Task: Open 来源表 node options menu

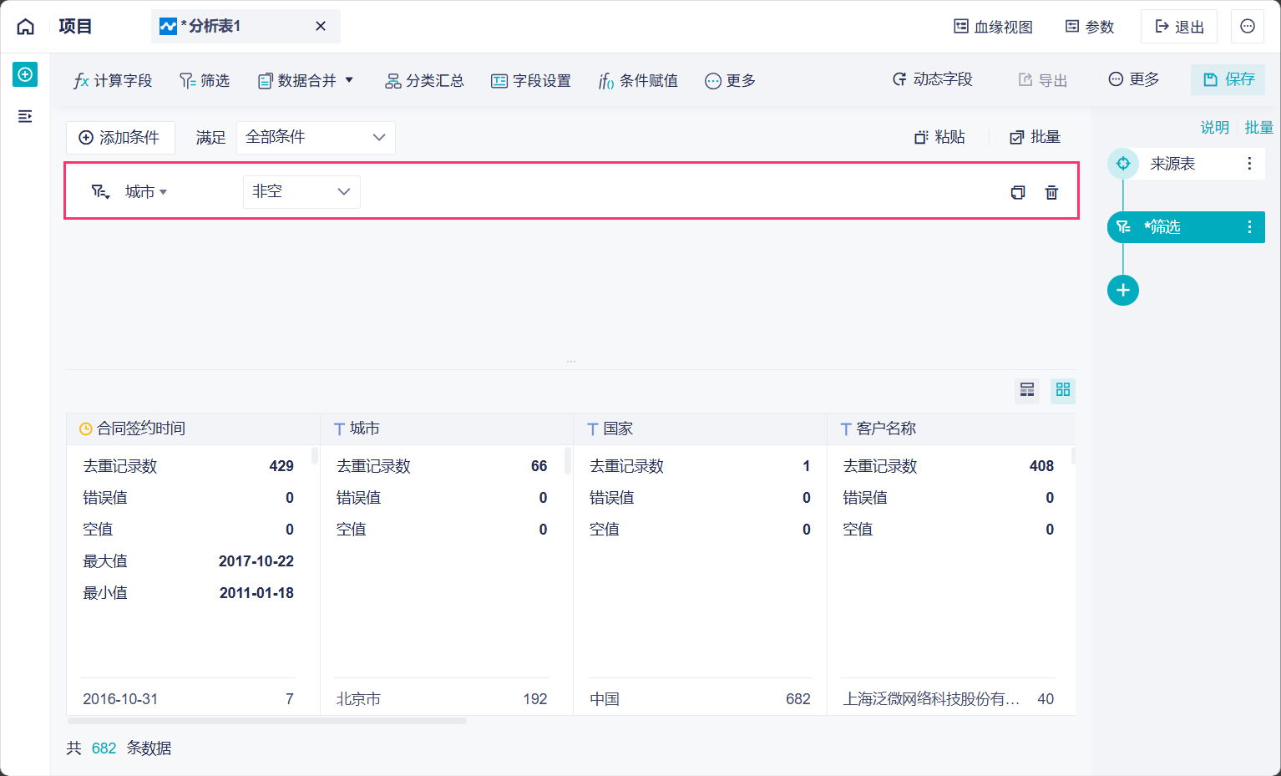Action: (x=1249, y=164)
